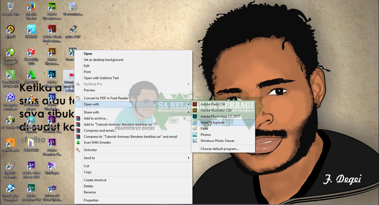Click Cut in the context menu
This screenshot has width=379, height=205.
(x=133, y=166)
